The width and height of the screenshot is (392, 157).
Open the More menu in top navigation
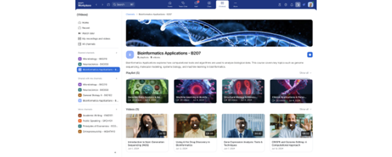coord(235,4)
